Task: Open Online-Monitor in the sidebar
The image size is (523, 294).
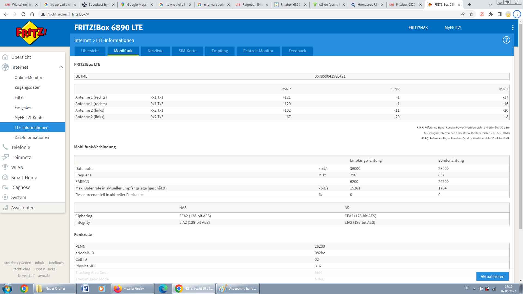Action: 28,78
